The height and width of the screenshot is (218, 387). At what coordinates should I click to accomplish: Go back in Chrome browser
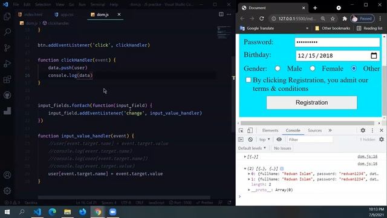(242, 19)
